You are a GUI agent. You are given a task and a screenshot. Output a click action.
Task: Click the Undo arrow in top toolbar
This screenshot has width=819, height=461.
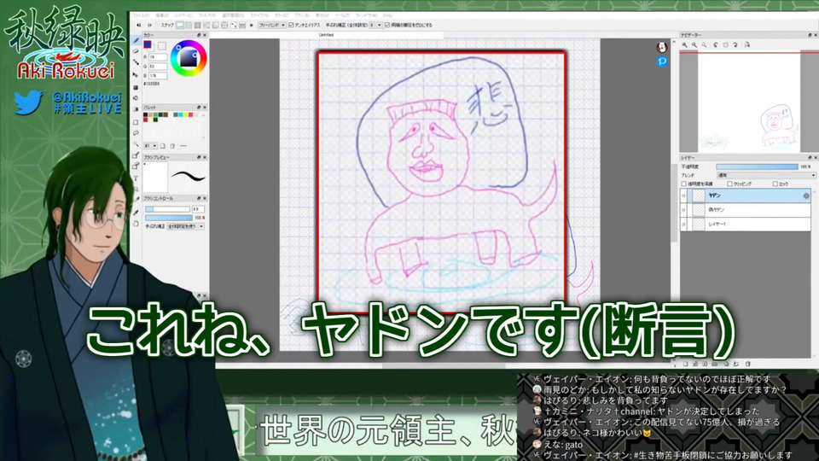[138, 25]
